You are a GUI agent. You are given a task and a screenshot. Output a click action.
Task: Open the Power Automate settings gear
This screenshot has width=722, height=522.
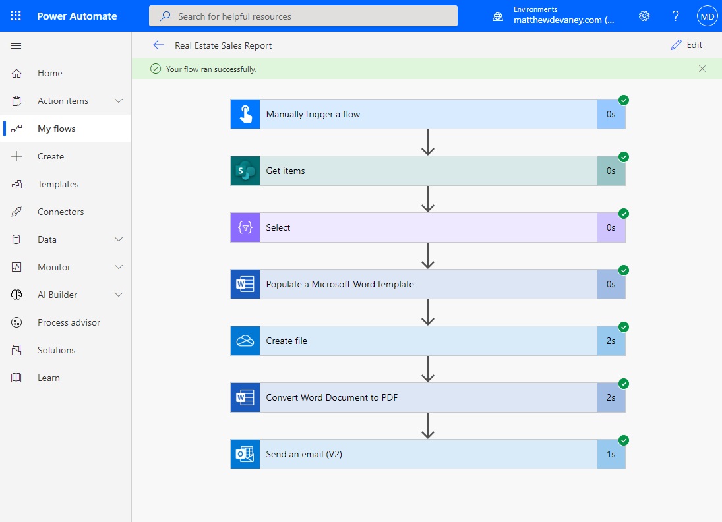tap(644, 16)
